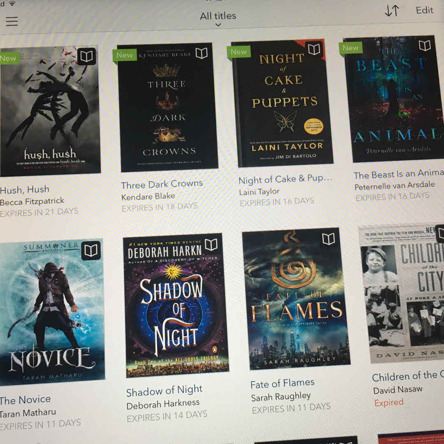This screenshot has width=444, height=444.
Task: Open book icon on Three Dark Crowns
Action: (x=201, y=53)
